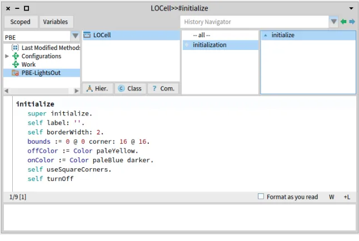
Task: Click the Hier. button
Action: coord(98,89)
